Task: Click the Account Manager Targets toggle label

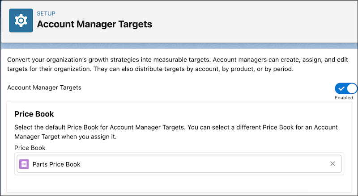Action: [x=44, y=88]
